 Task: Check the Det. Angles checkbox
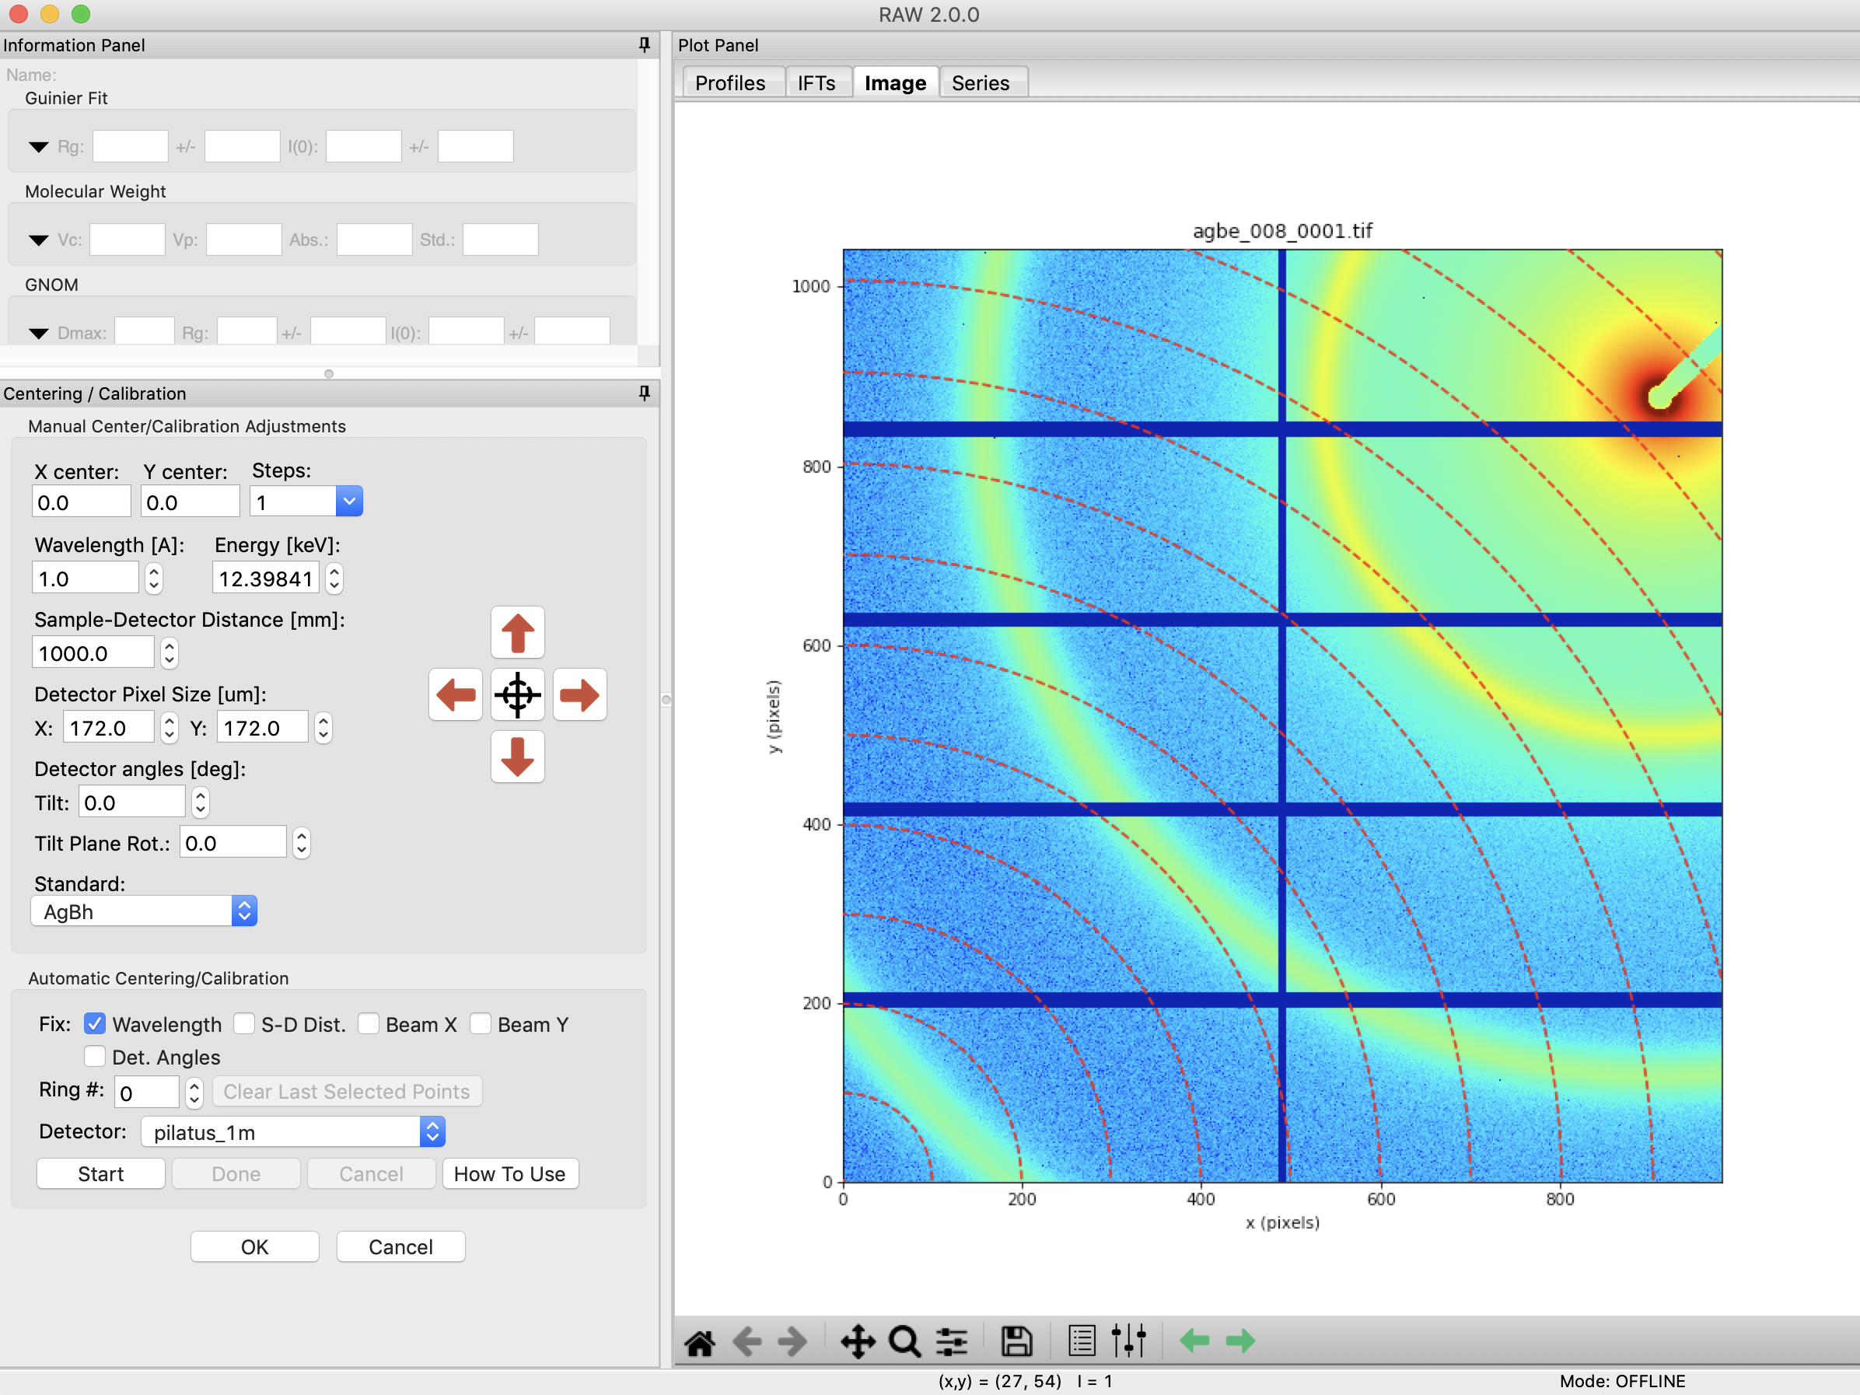coord(95,1057)
